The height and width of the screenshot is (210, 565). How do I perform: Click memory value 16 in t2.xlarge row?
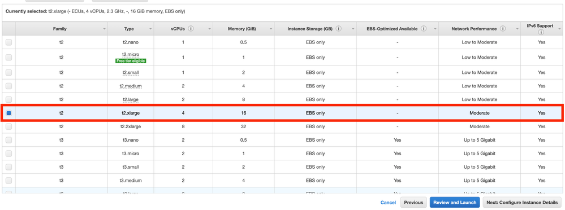[244, 113]
